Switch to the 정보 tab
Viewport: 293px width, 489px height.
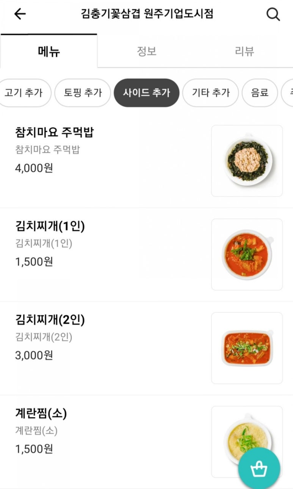pyautogui.click(x=146, y=51)
